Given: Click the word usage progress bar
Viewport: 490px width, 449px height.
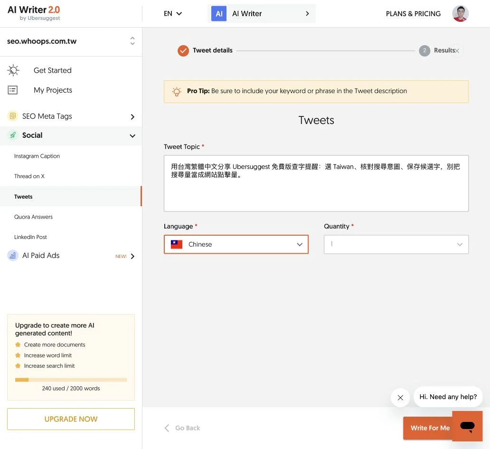Looking at the screenshot, I should coord(71,380).
